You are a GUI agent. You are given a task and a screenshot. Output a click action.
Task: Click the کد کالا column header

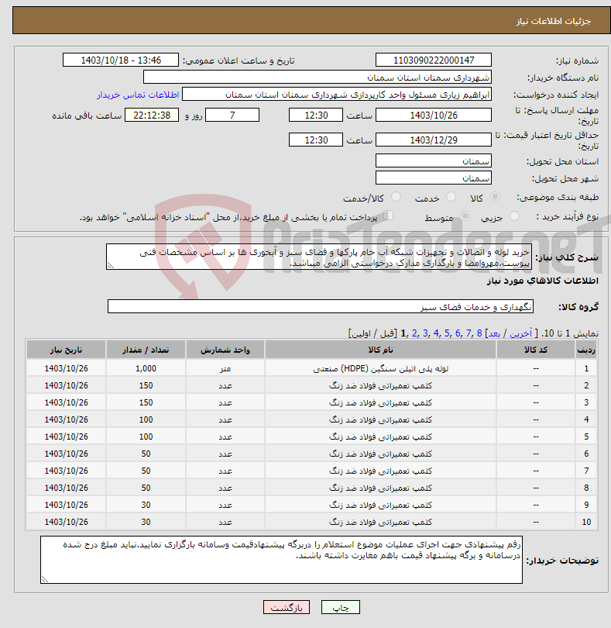click(536, 350)
